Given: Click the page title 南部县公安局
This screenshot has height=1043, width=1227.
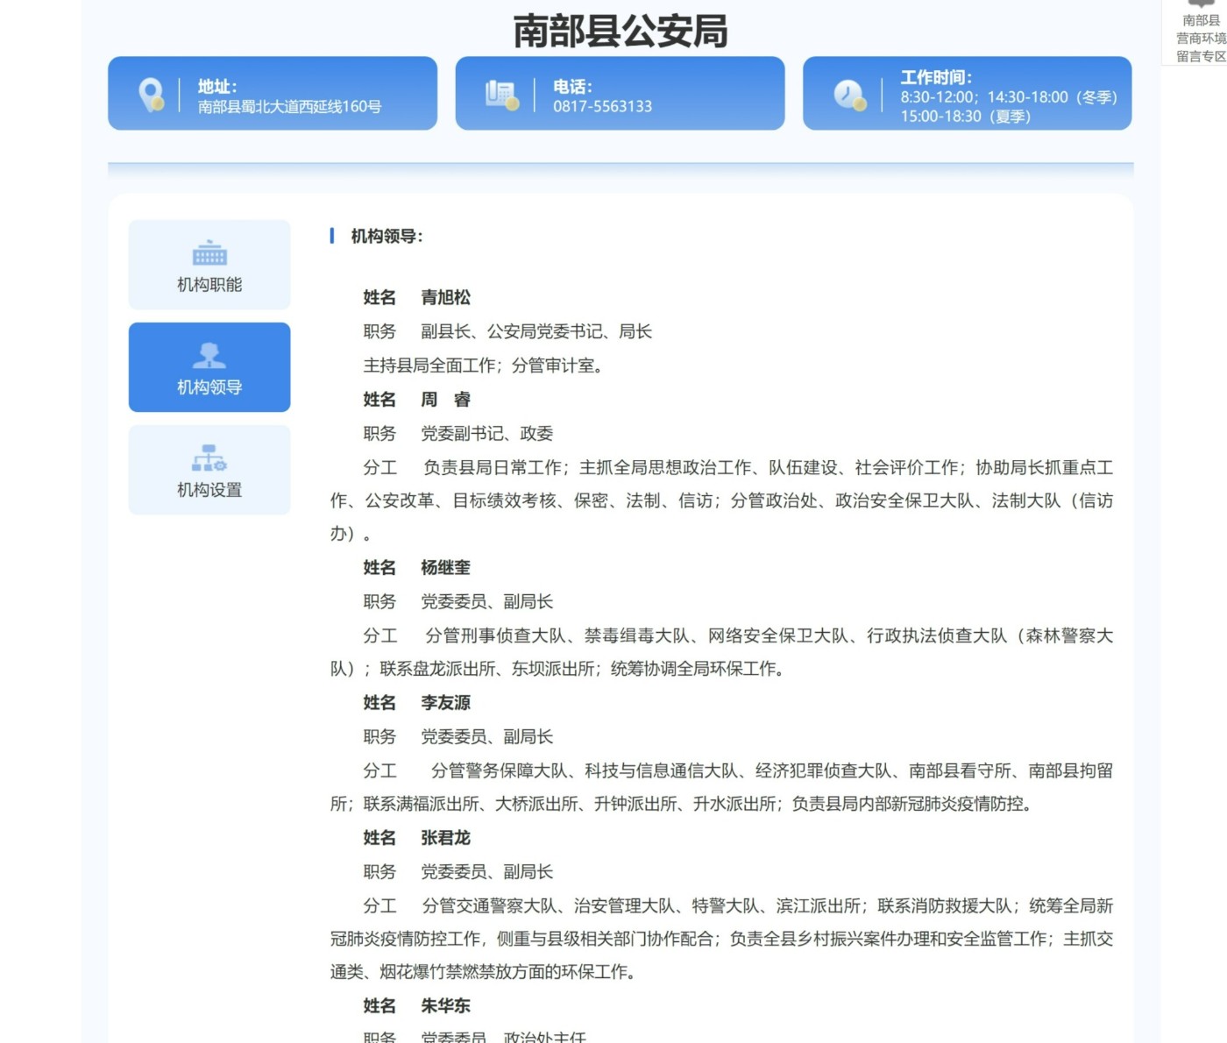Looking at the screenshot, I should 620,32.
